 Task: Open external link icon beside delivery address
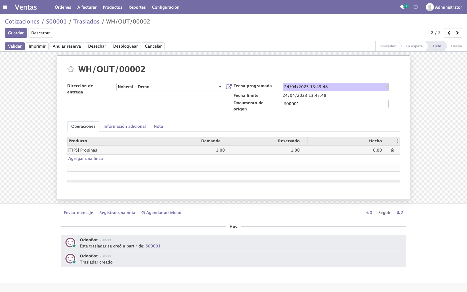(229, 87)
